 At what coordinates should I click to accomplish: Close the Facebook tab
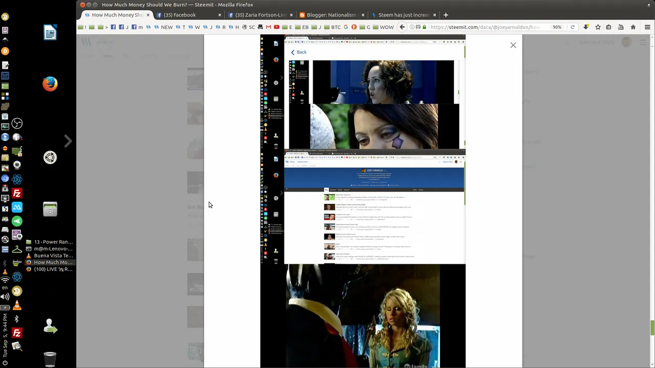pos(220,15)
